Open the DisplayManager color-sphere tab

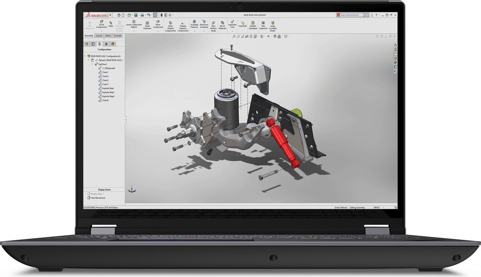(113, 44)
